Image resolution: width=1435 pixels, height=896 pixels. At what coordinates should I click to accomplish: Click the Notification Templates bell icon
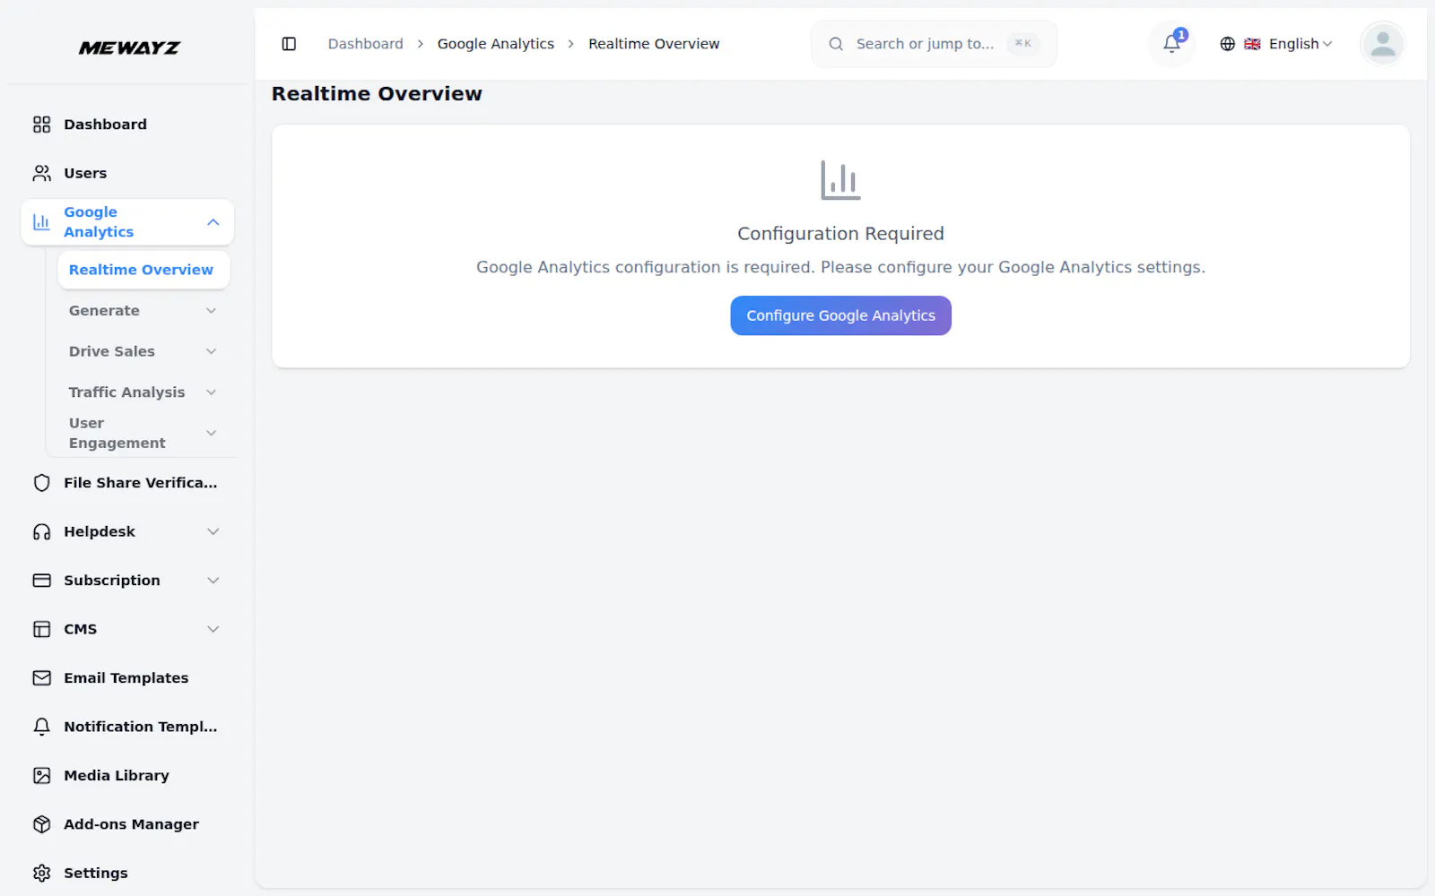click(41, 727)
